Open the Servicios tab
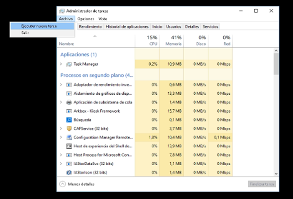The height and width of the screenshot is (199, 293). click(x=210, y=27)
